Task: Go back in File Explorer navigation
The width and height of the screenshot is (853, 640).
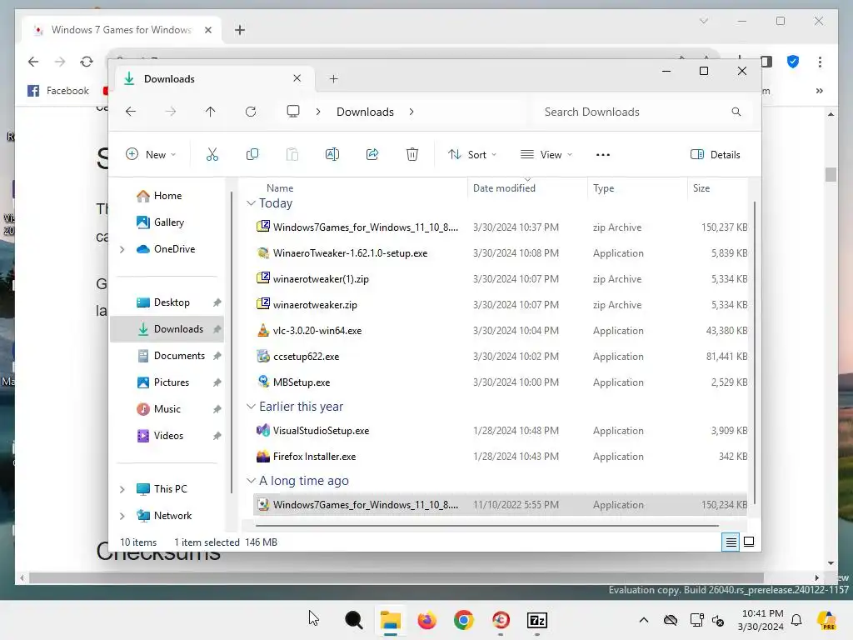Action: tap(131, 112)
